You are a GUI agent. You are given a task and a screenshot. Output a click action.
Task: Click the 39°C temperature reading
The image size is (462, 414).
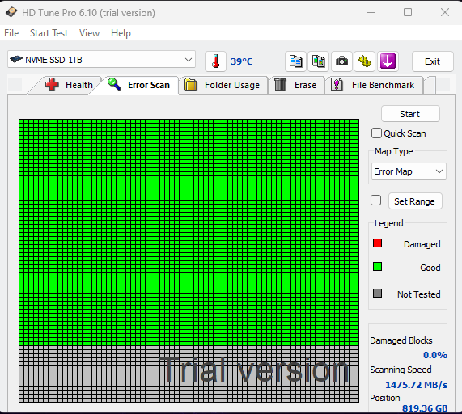click(241, 61)
